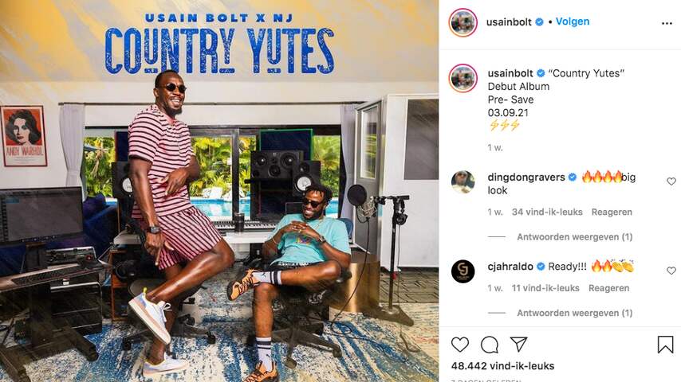Follow usainbolt with the Volgen link

[x=573, y=21]
